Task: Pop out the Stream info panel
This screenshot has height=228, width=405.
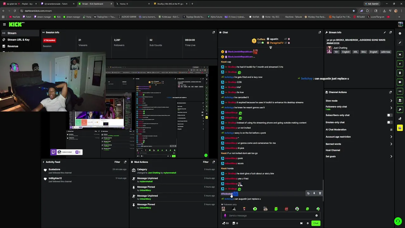Action: tap(390, 32)
